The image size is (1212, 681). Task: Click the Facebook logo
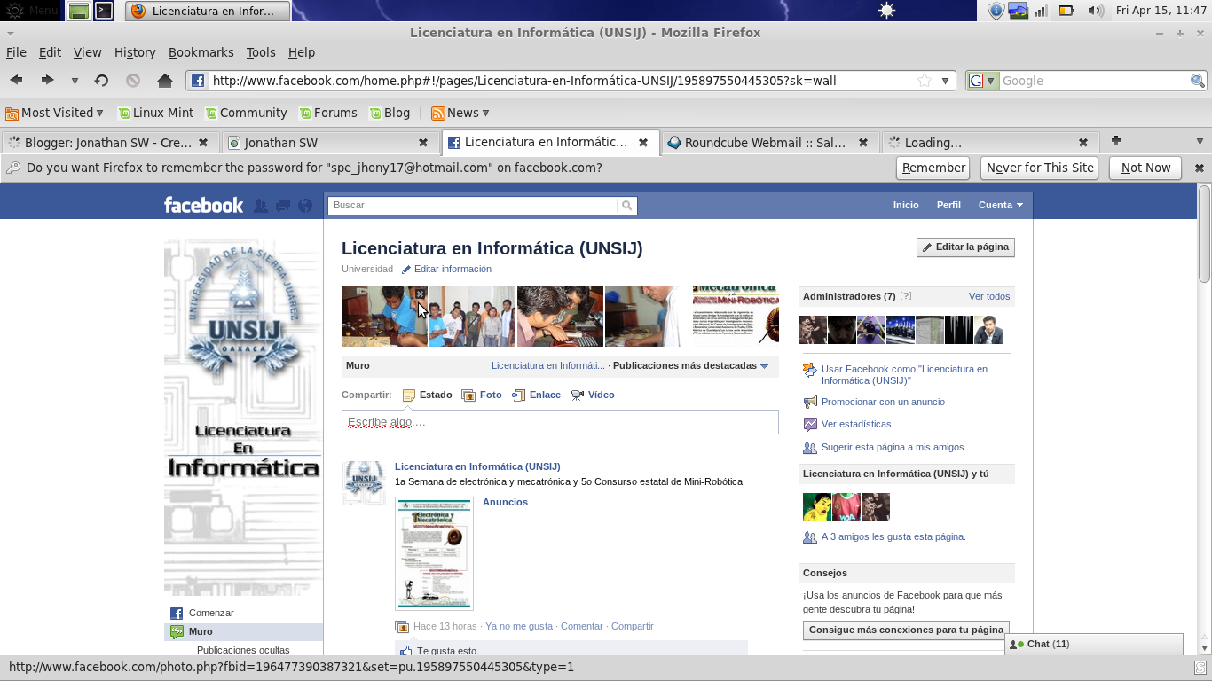pyautogui.click(x=203, y=205)
